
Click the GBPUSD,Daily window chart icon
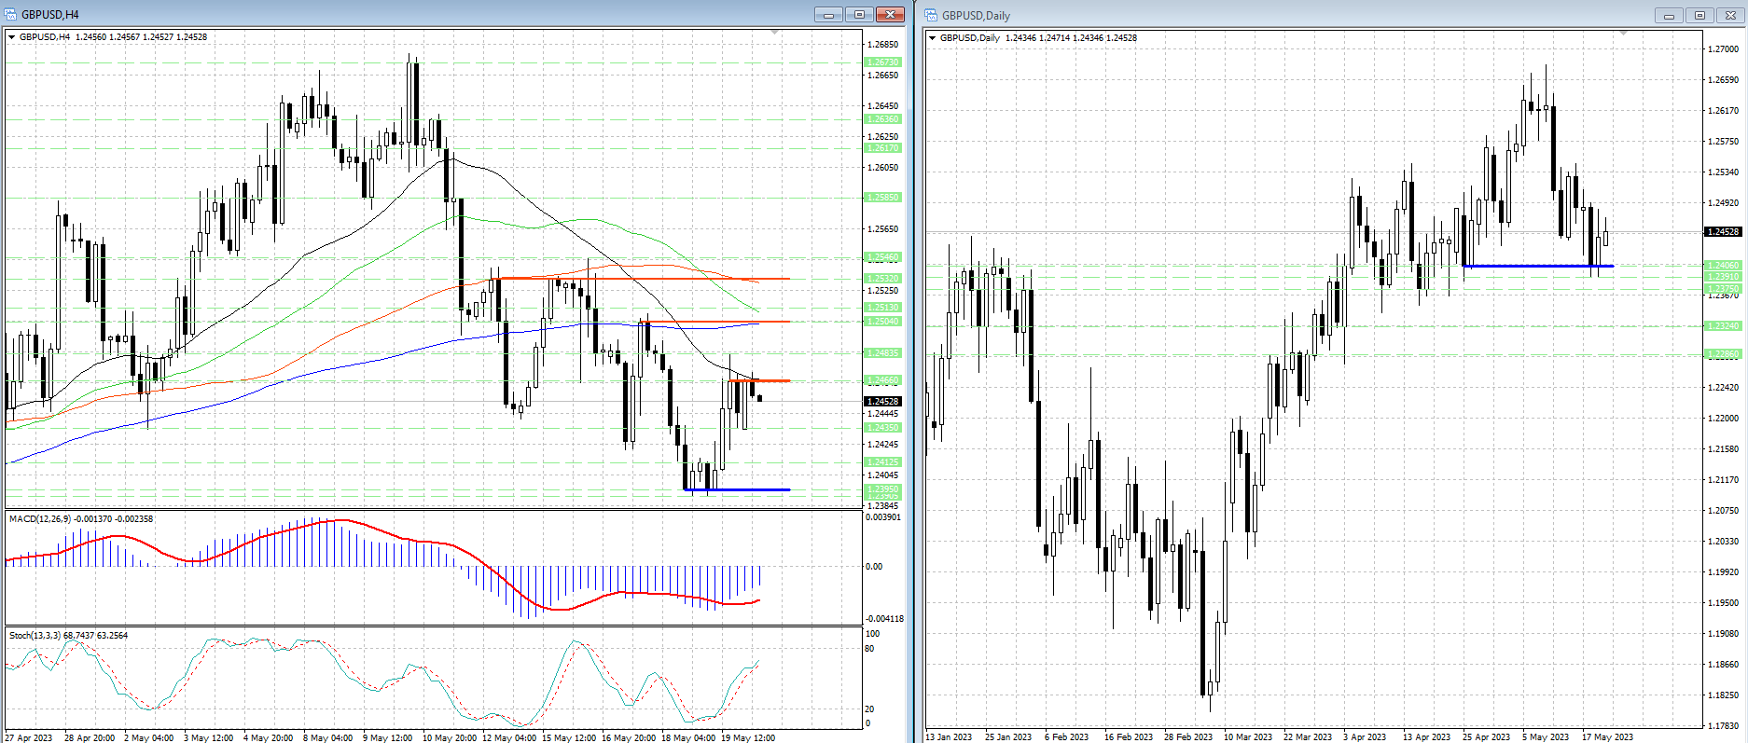pos(931,15)
